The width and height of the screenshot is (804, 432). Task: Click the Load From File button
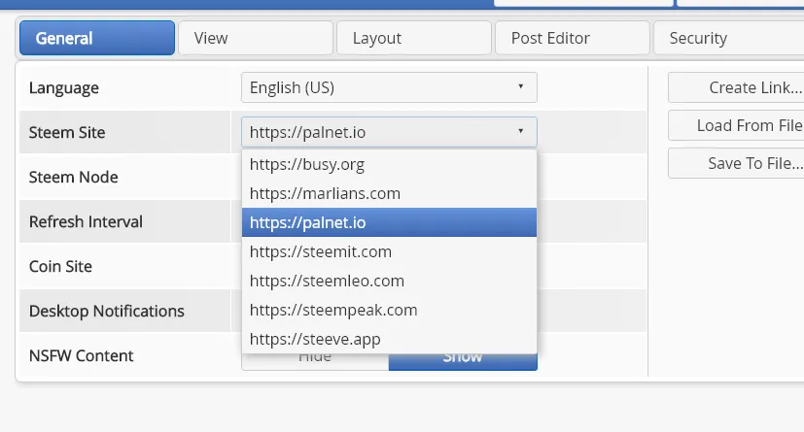pyautogui.click(x=736, y=125)
